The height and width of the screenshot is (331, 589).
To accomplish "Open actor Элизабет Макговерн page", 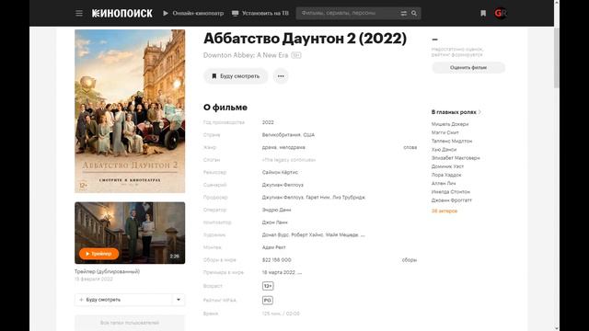I will point(456,158).
